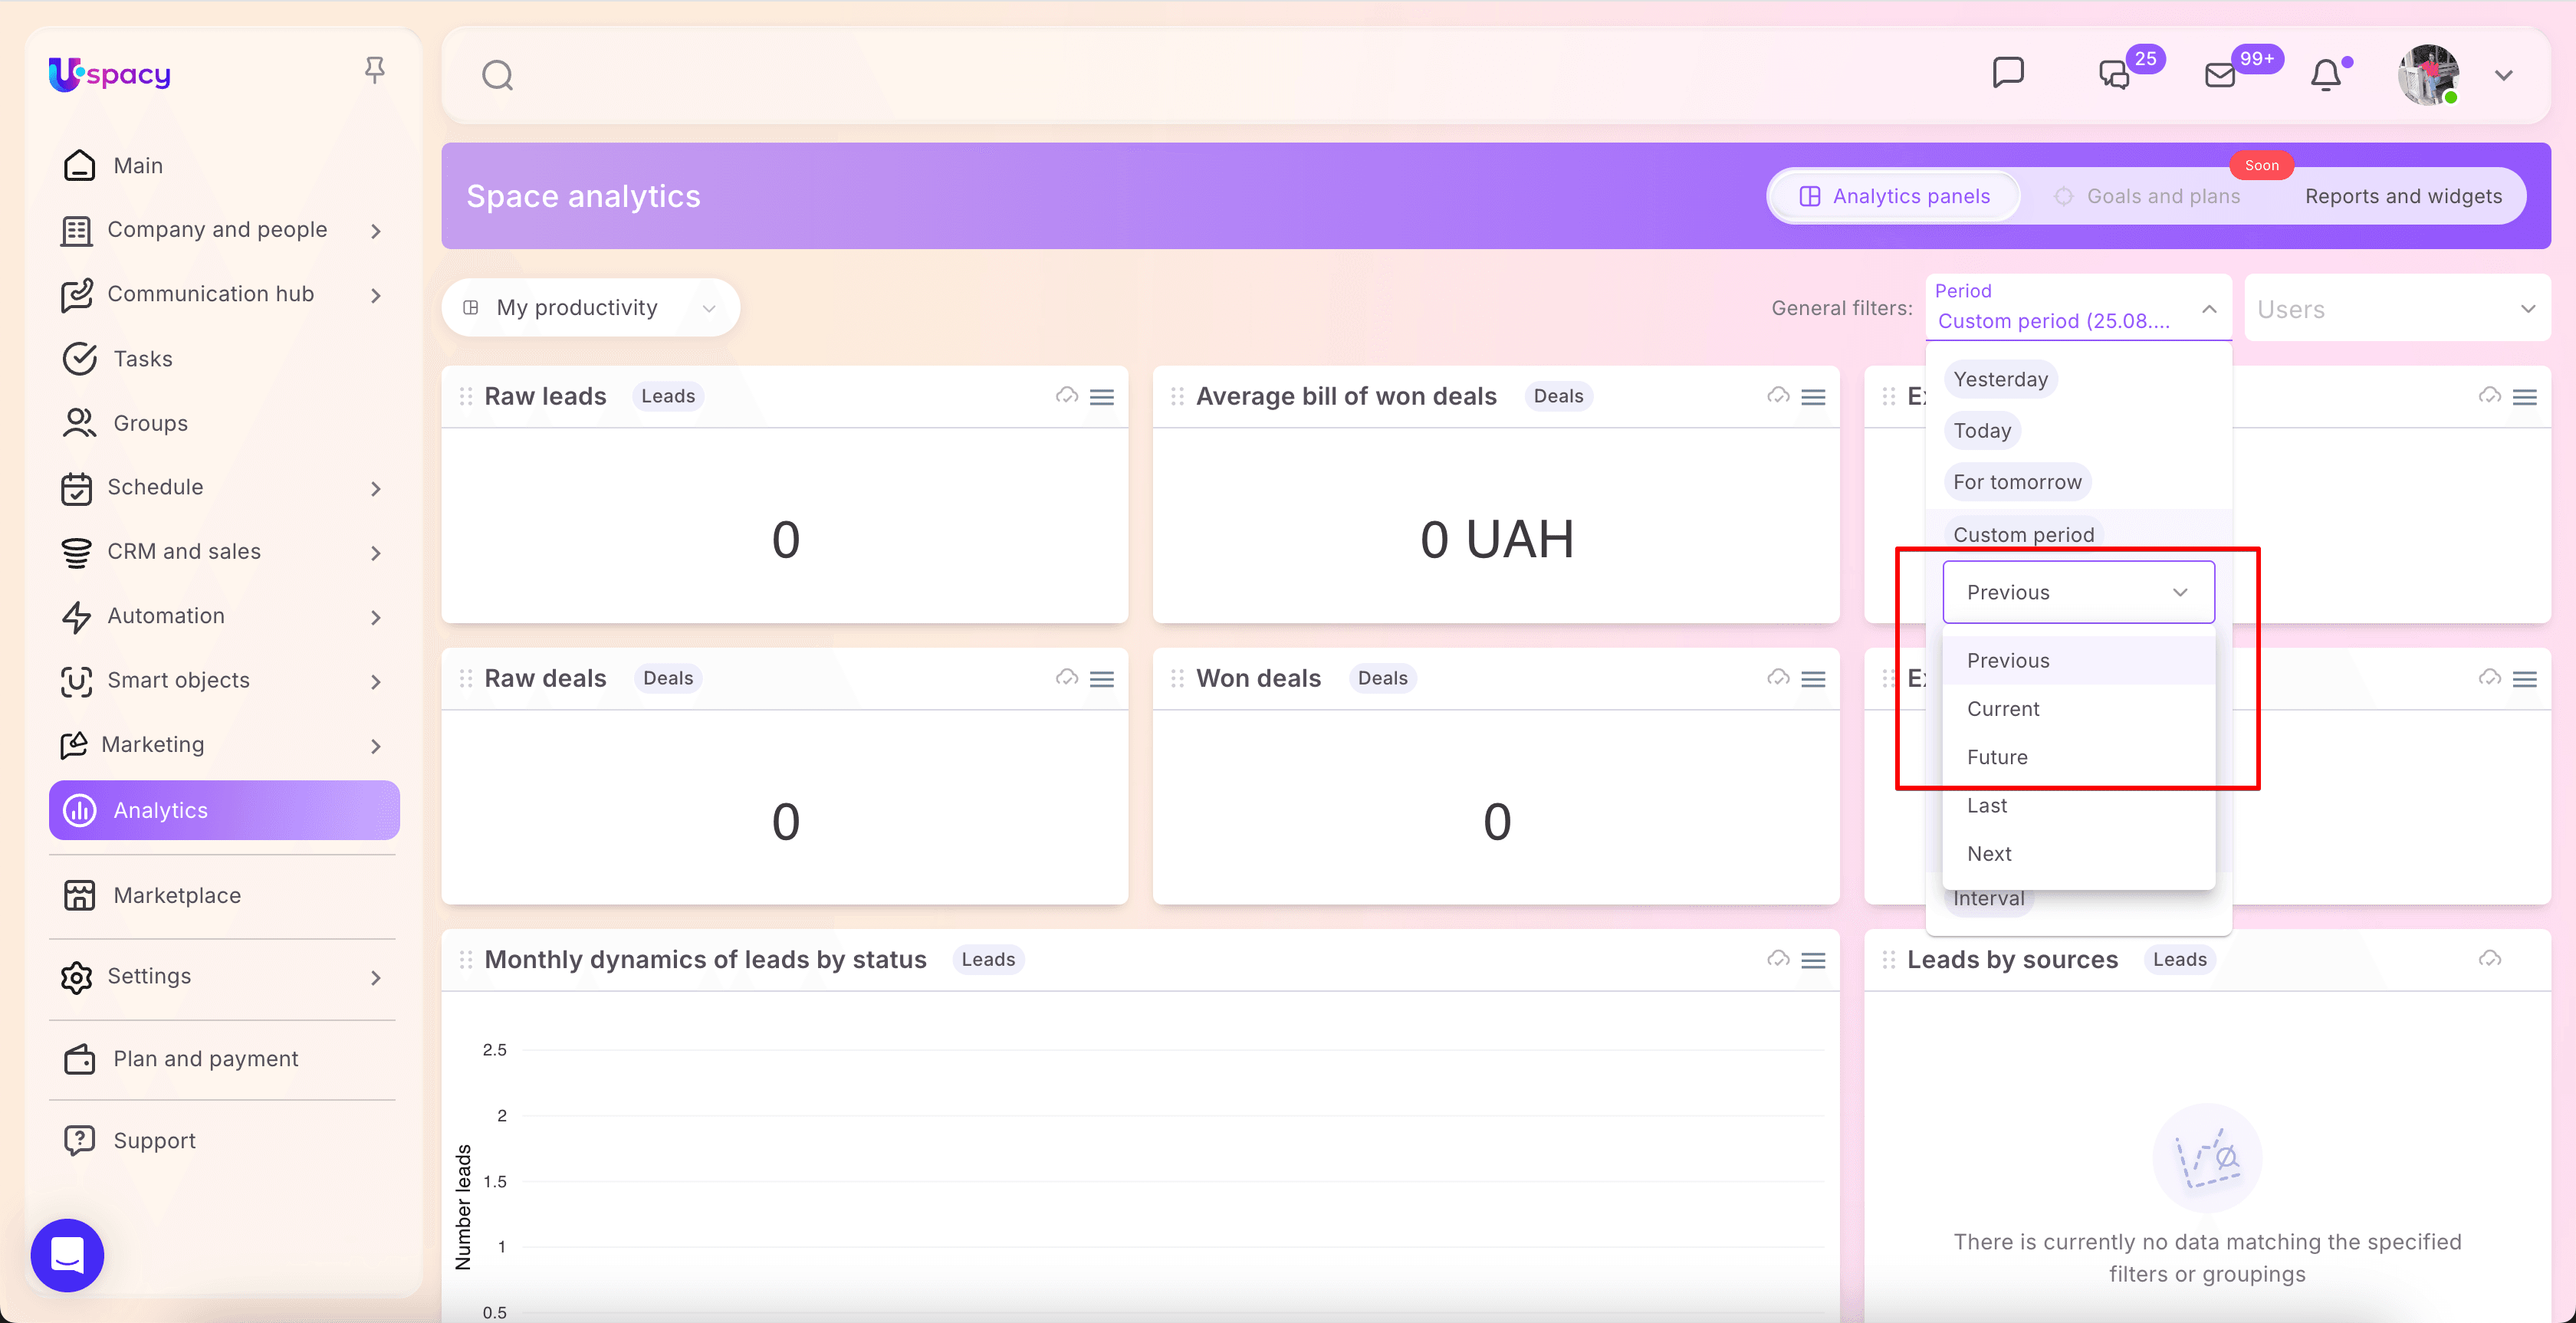Expand Automation submenu
The width and height of the screenshot is (2576, 1323).
376,617
